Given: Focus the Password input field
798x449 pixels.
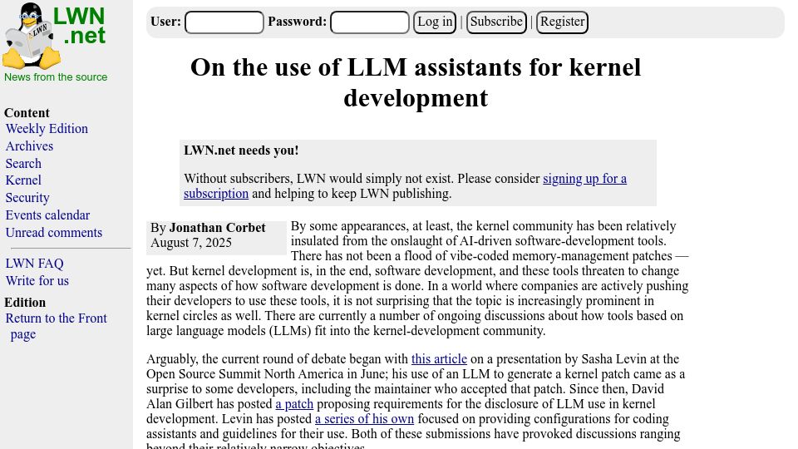Looking at the screenshot, I should [370, 22].
